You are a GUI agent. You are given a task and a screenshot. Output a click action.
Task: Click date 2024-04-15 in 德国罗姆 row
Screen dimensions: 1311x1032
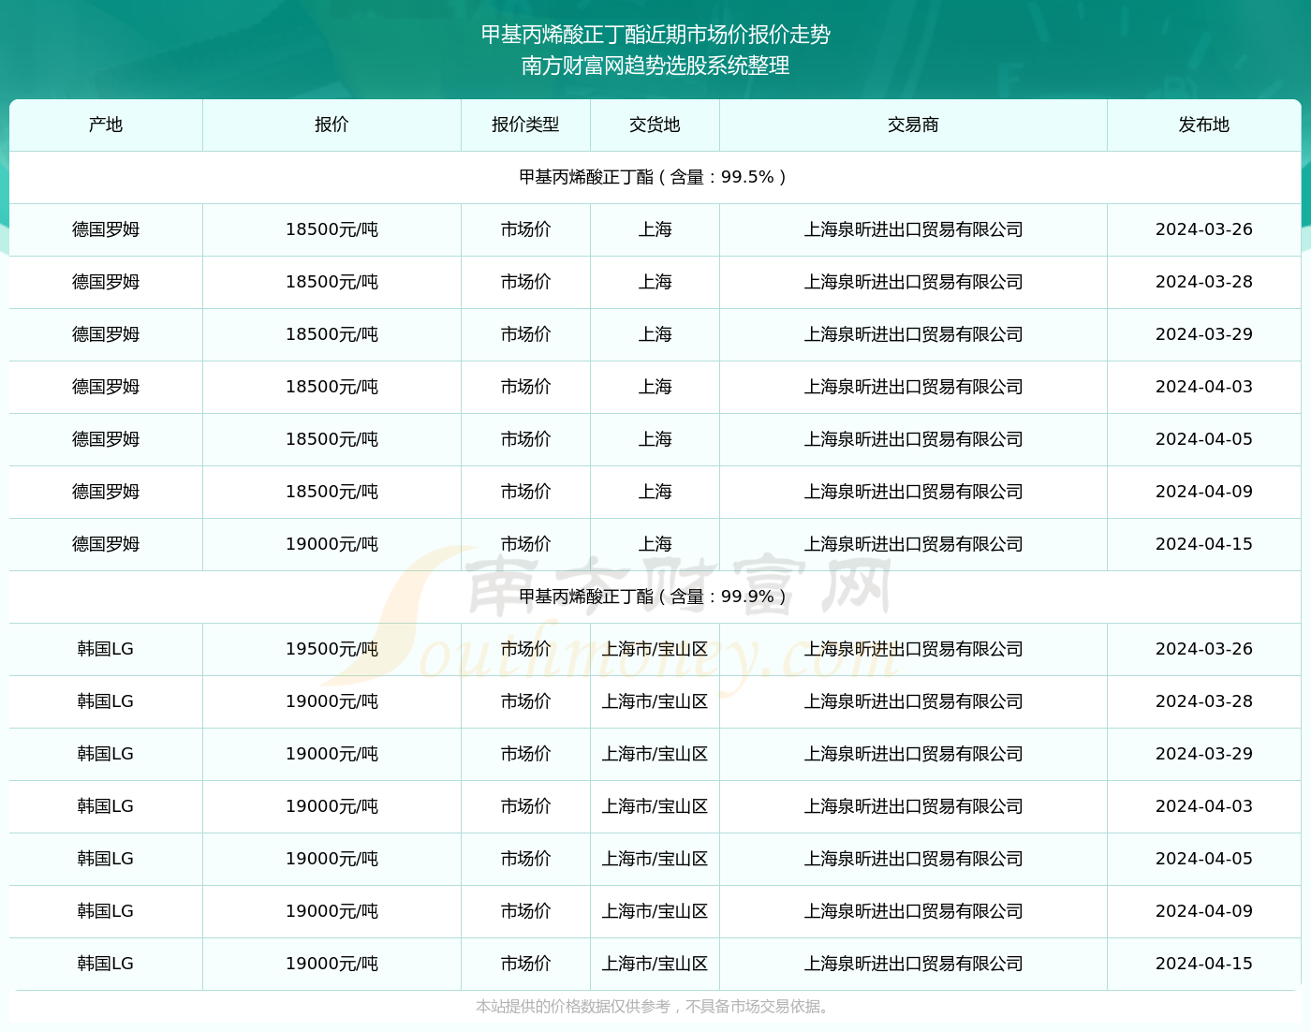click(1204, 544)
